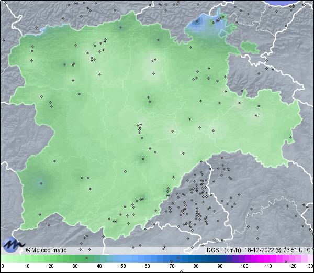The image size is (314, 273).
Task: Click the scale label 130
Action: pos(310,266)
